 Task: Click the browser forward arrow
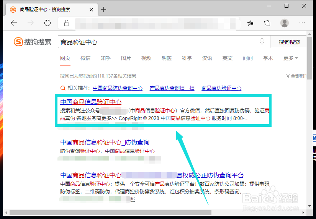coord(31,23)
